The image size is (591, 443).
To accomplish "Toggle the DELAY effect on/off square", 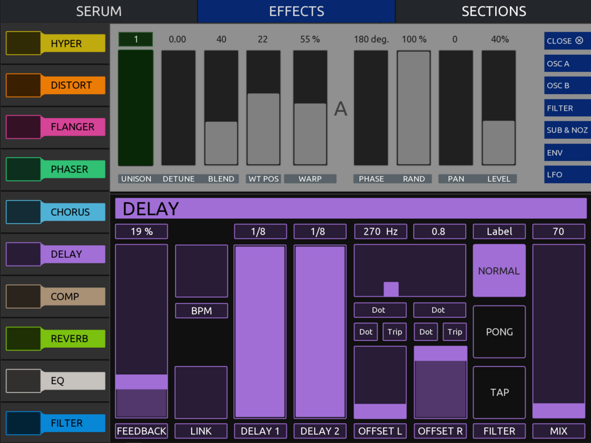I will pos(24,254).
